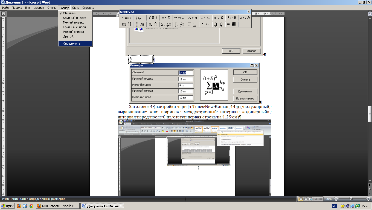The image size is (372, 210).
Task: Choose Определить... from Размер menu
Action: [x=75, y=43]
